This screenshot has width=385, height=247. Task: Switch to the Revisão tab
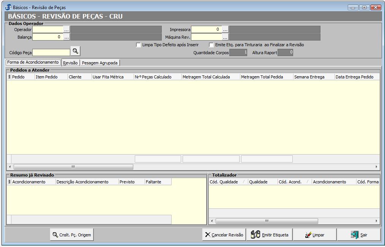(x=70, y=63)
